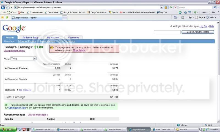Screen dimensions: 220x132
Task: Open the 4Chon favorites link
Action: [12, 12]
